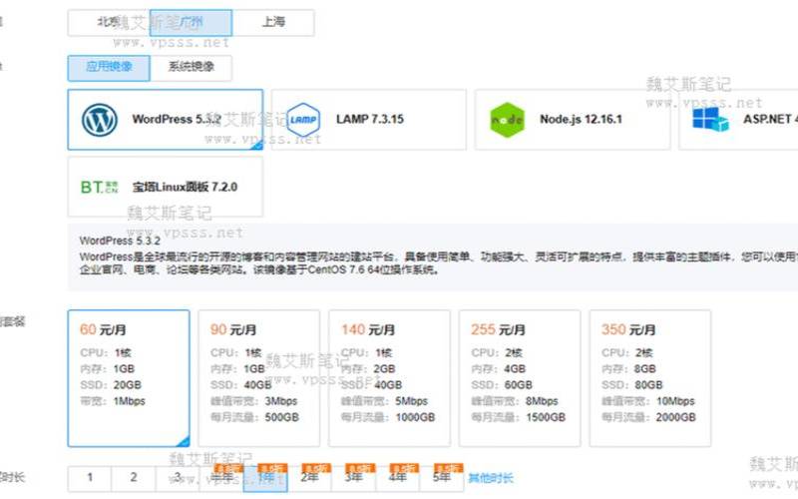
Task: Click the green Node.js icon
Action: pyautogui.click(x=507, y=121)
